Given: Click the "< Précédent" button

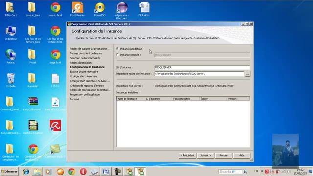Looking at the screenshot, I should 187,155.
